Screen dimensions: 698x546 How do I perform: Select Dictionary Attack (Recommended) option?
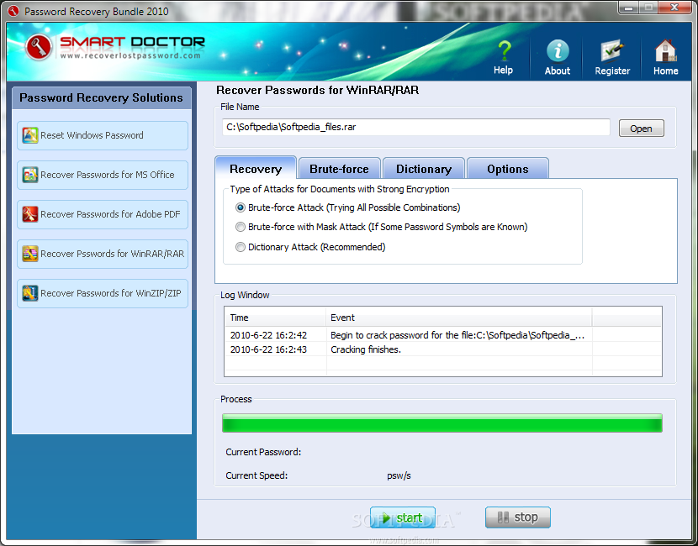(x=241, y=247)
